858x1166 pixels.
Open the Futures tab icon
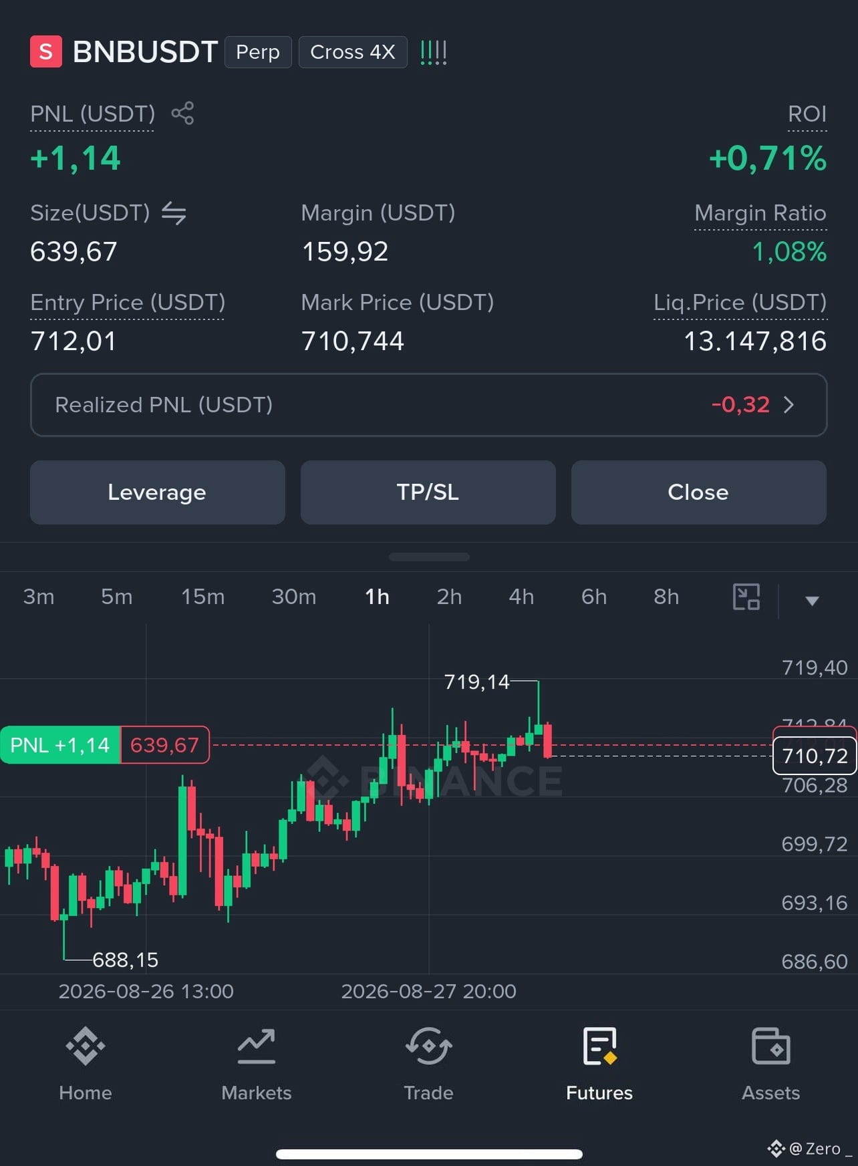pyautogui.click(x=599, y=1046)
